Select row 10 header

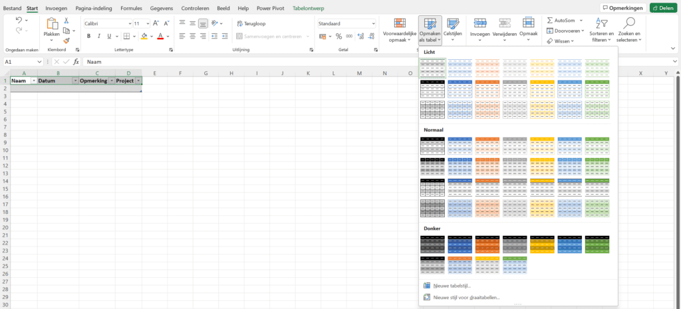coord(5,150)
